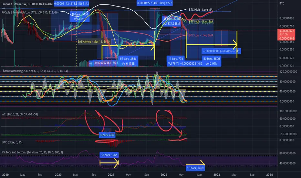Select the -0.00000216 price range label

click(106, 63)
